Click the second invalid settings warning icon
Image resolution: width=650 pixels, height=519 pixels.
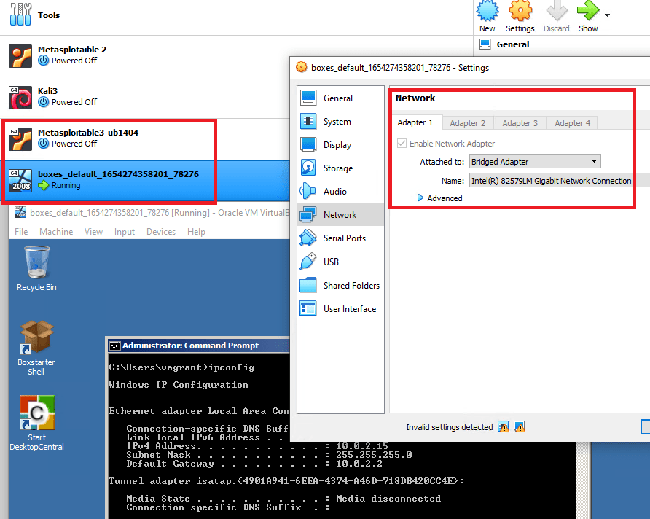click(520, 426)
